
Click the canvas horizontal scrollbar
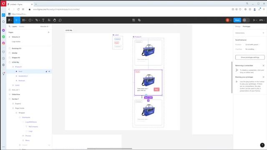pyautogui.click(x=109, y=148)
